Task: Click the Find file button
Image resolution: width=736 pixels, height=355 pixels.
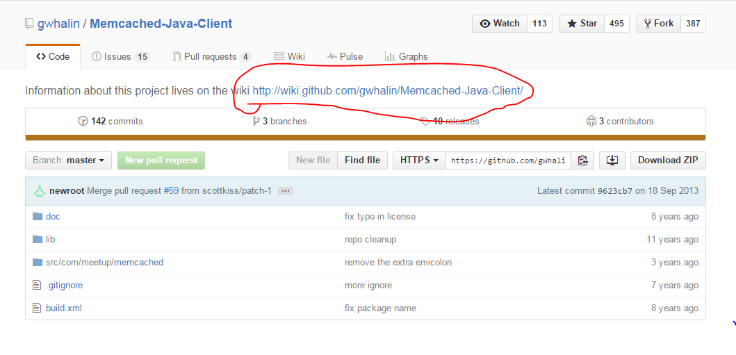Action: [x=362, y=160]
